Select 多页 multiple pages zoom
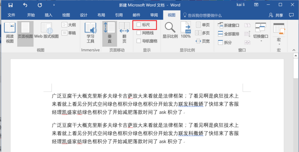299x152 pixels. click(x=203, y=33)
